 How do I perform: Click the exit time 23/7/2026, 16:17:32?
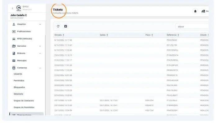click(x=108, y=100)
